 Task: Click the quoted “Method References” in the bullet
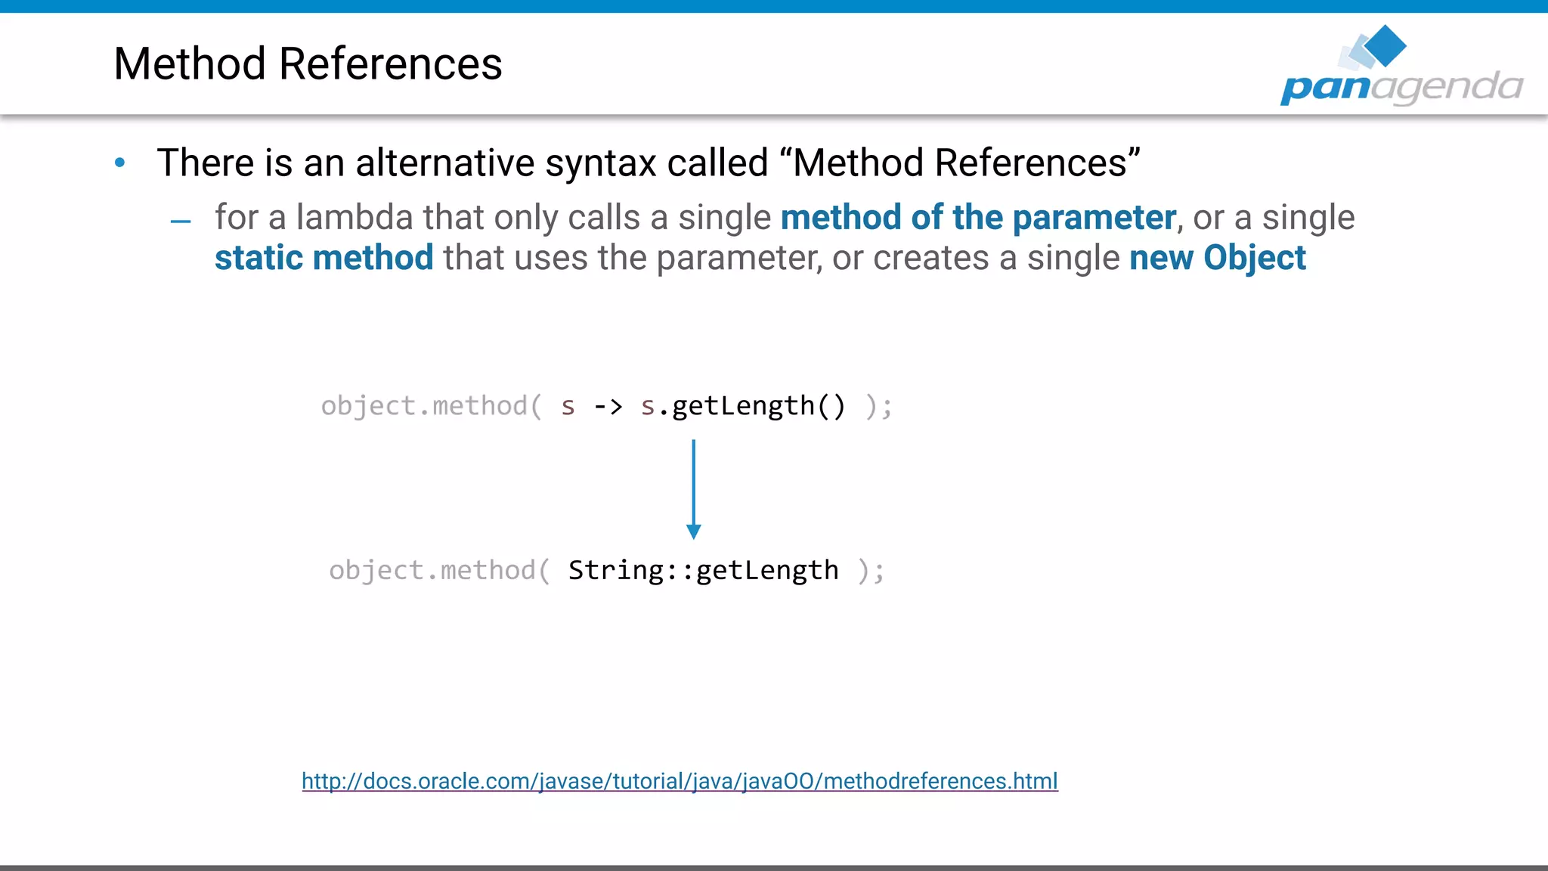click(x=958, y=163)
